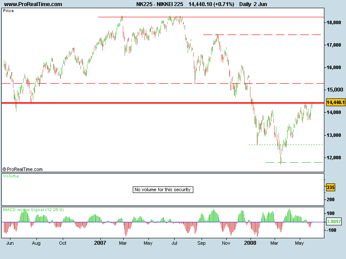Image resolution: width=346 pixels, height=259 pixels.
Task: Click the Jul date axis label
Action: [x=174, y=243]
